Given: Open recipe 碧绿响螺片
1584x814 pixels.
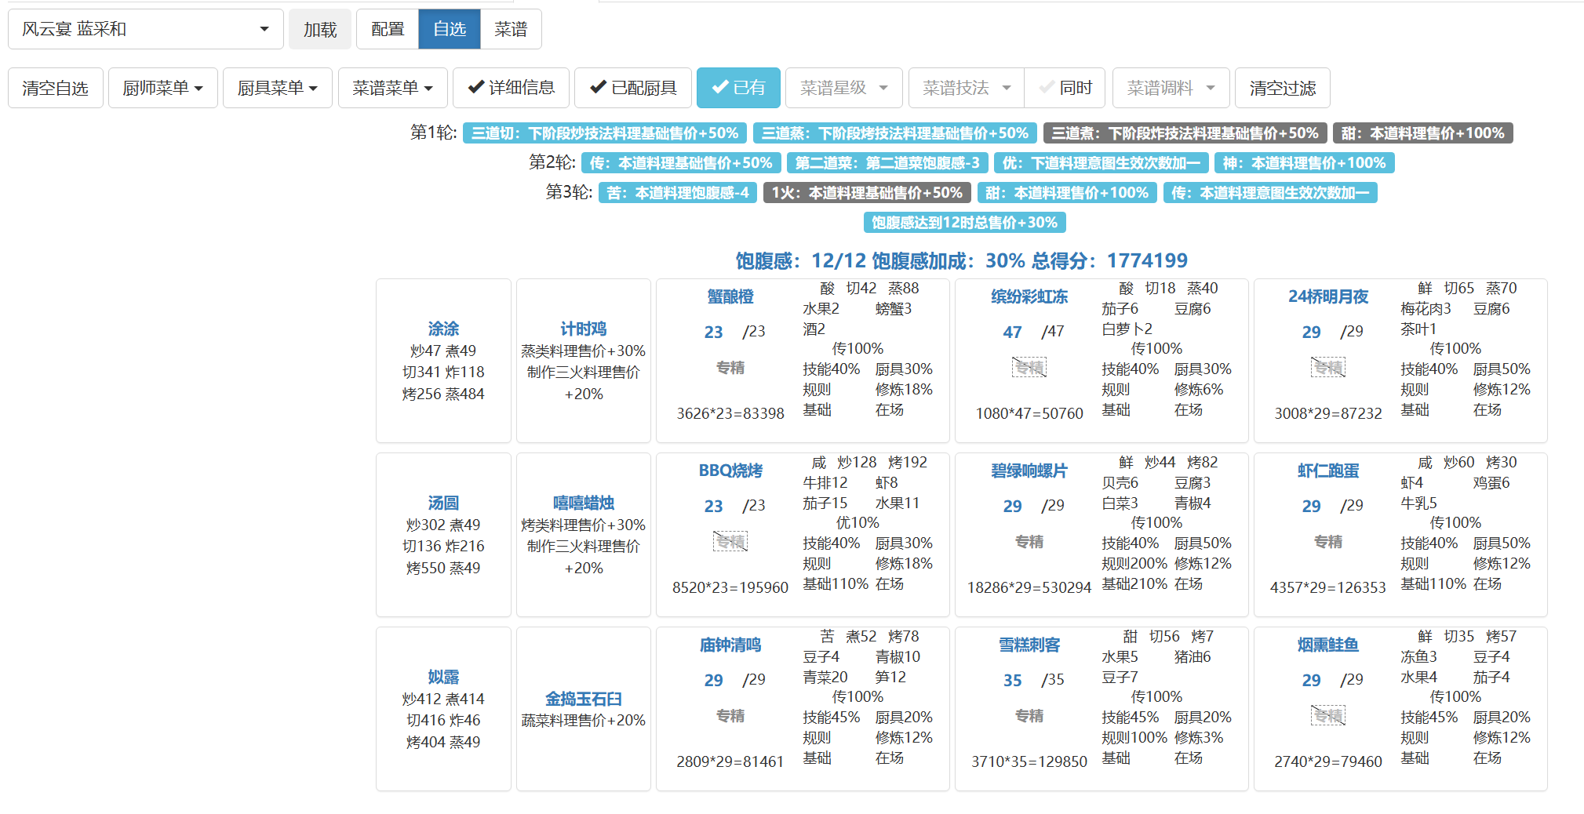Looking at the screenshot, I should (1029, 471).
